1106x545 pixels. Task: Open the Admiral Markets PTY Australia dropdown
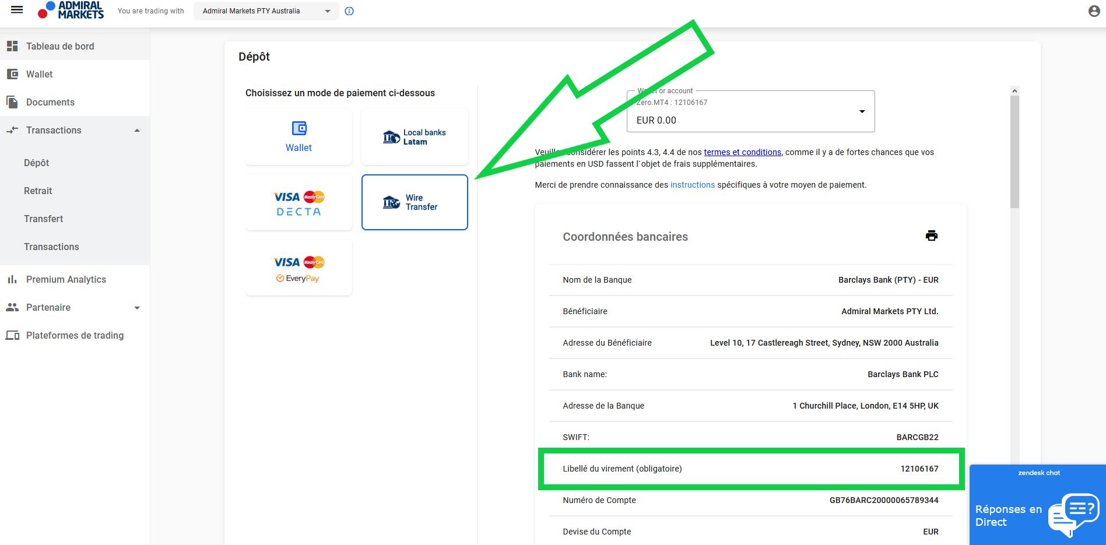point(266,11)
